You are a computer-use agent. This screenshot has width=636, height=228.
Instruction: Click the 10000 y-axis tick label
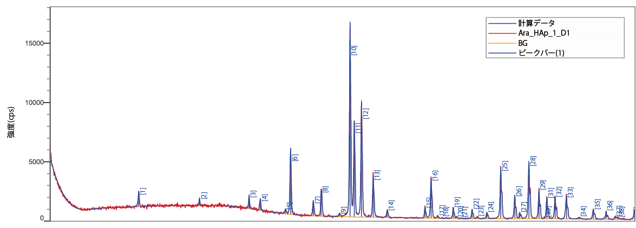tap(36, 103)
